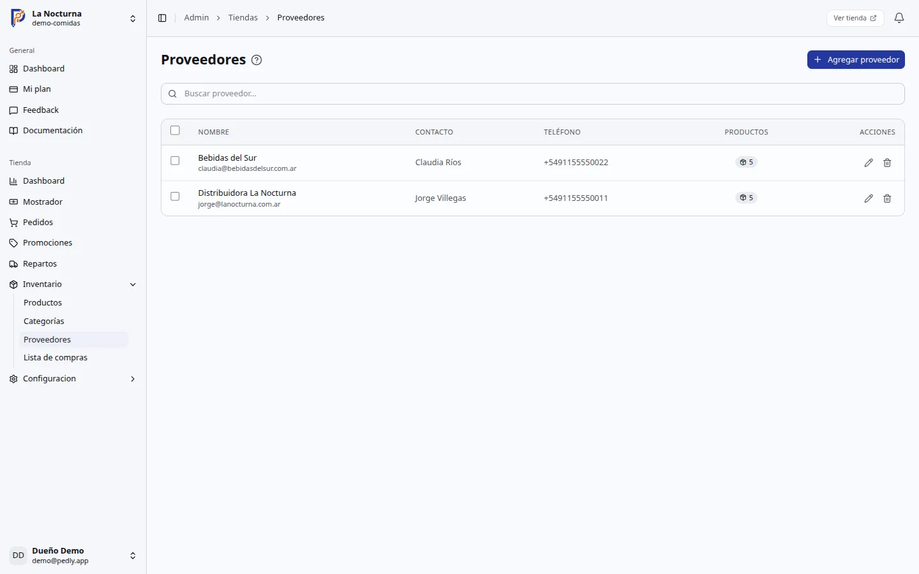Click the trash icon for Bebidas del Sur
The height and width of the screenshot is (574, 919).
887,163
